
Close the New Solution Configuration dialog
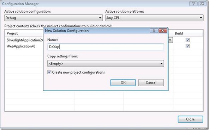tap(163, 31)
